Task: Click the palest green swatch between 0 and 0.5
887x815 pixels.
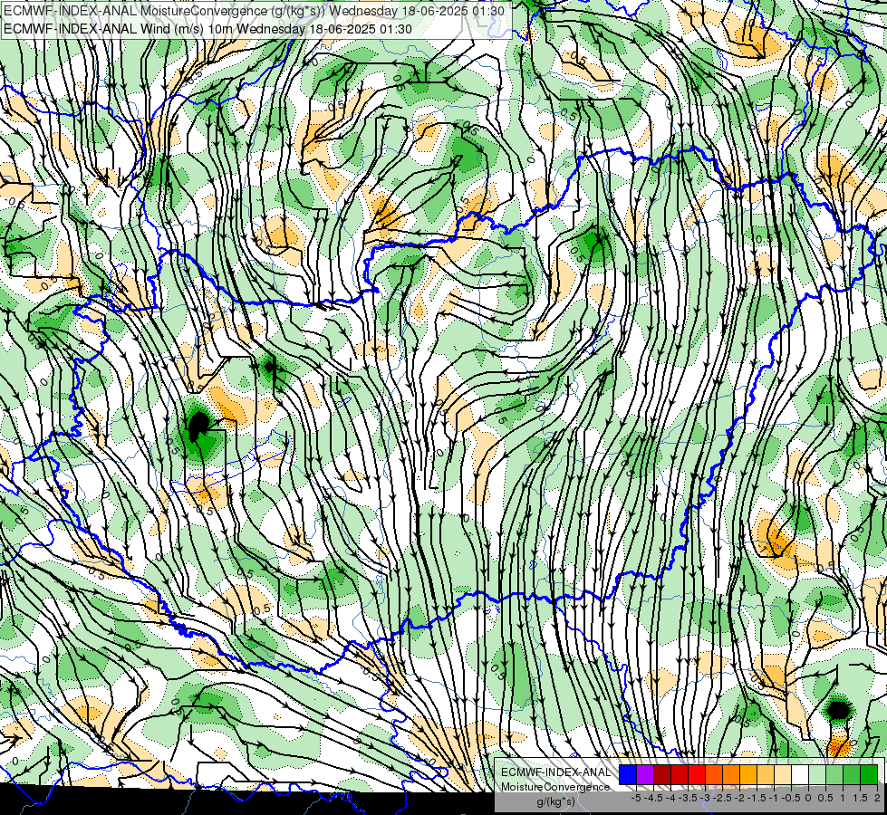Action: coord(817,775)
